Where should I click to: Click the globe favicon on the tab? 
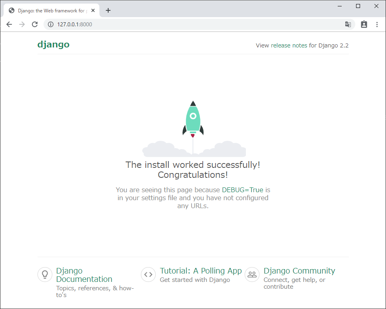pyautogui.click(x=11, y=11)
